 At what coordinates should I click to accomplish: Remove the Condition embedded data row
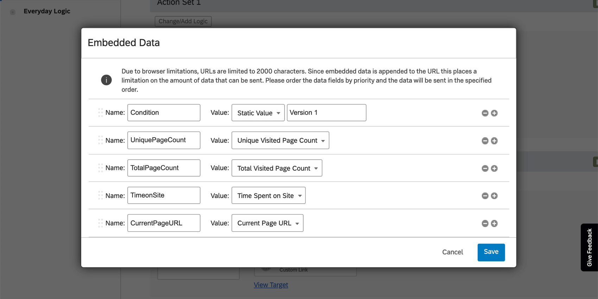pos(485,113)
